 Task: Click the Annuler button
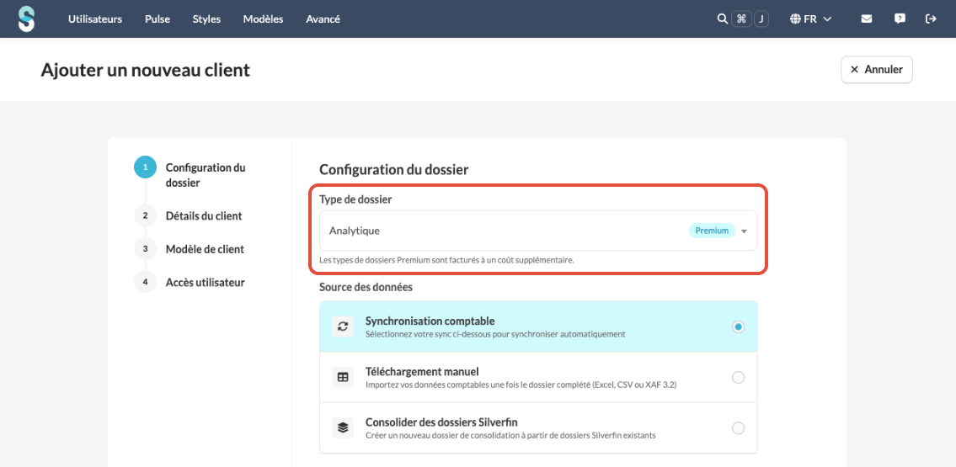877,69
